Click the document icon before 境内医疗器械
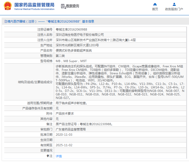 6,22
